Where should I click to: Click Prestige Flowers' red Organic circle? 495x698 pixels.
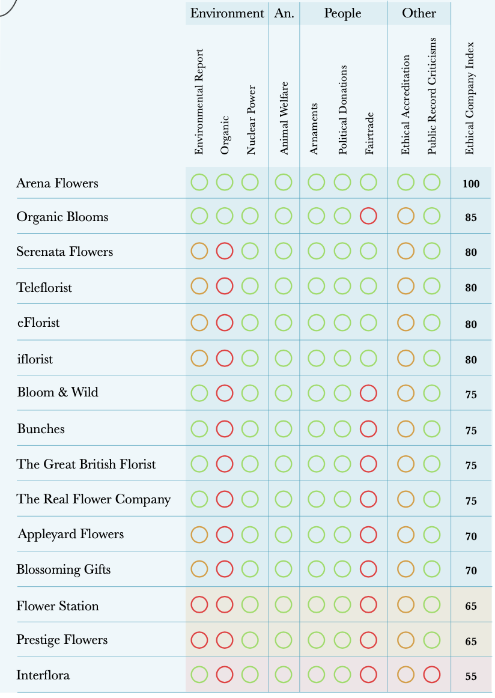tap(225, 640)
